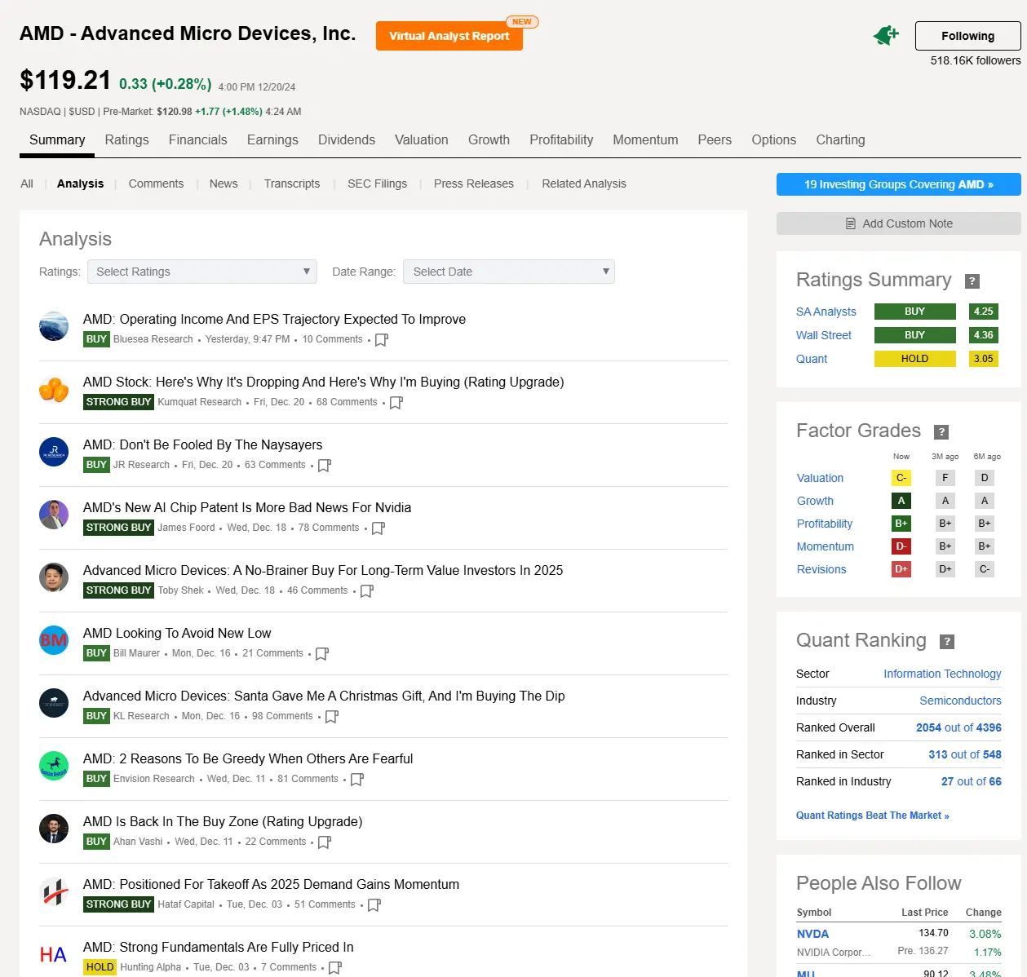The height and width of the screenshot is (977, 1027).
Task: Bookmark the Kumquat Research rating upgrade article
Action: click(x=396, y=403)
